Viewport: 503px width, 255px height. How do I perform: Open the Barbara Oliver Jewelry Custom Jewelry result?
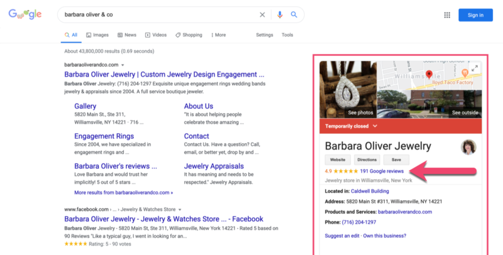point(164,74)
